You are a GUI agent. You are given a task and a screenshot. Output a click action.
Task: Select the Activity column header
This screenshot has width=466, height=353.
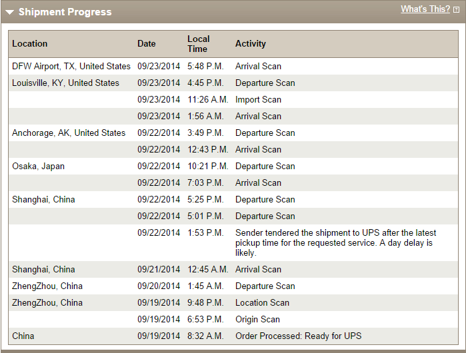pos(251,44)
